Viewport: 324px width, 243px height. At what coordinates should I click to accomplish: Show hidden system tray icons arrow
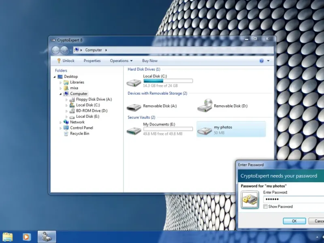click(x=317, y=237)
